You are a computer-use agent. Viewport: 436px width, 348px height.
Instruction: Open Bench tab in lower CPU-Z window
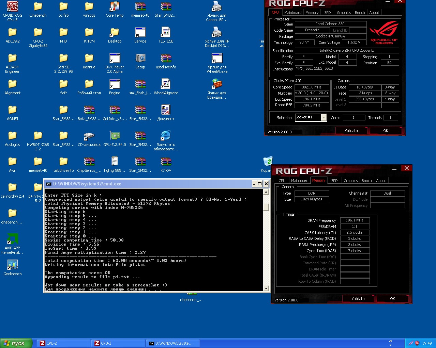(366, 181)
